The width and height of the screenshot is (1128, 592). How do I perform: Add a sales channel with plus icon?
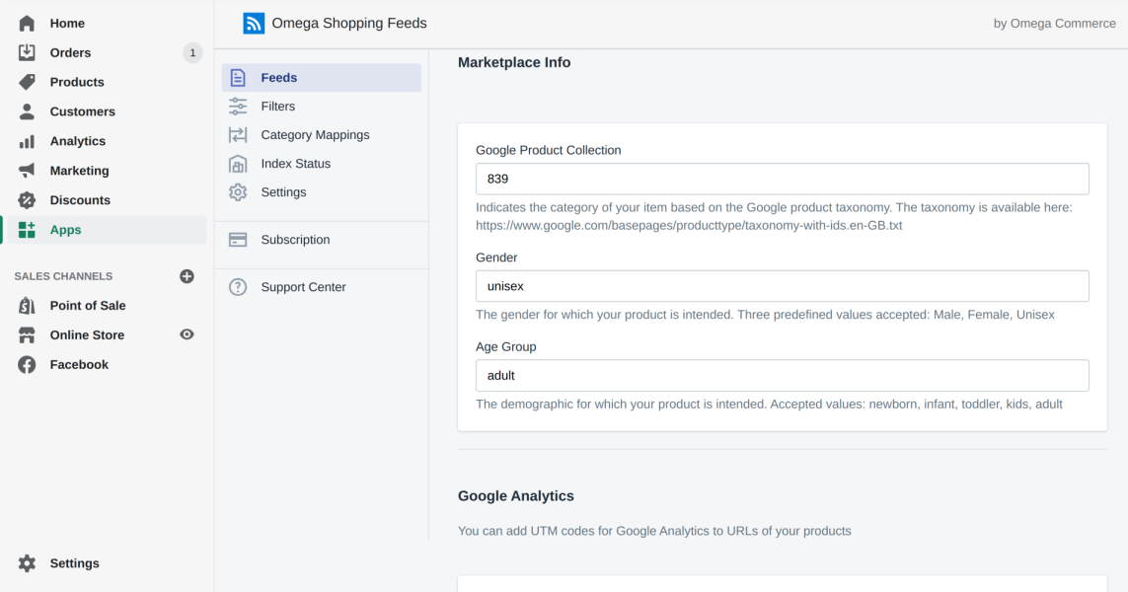(x=188, y=276)
